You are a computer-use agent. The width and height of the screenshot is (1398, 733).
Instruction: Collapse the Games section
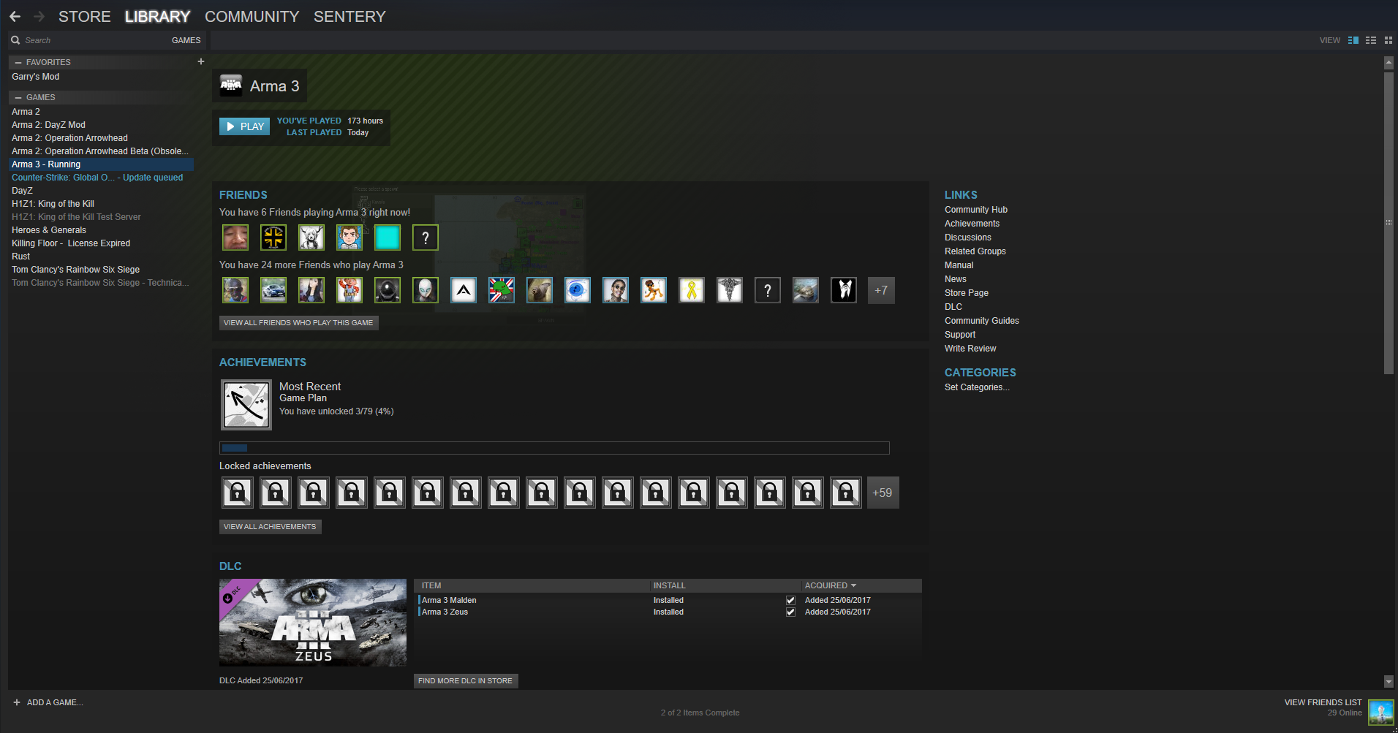tap(18, 97)
